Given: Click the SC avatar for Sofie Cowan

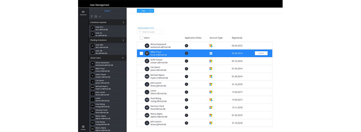Looking at the screenshot, I should pos(147,61).
